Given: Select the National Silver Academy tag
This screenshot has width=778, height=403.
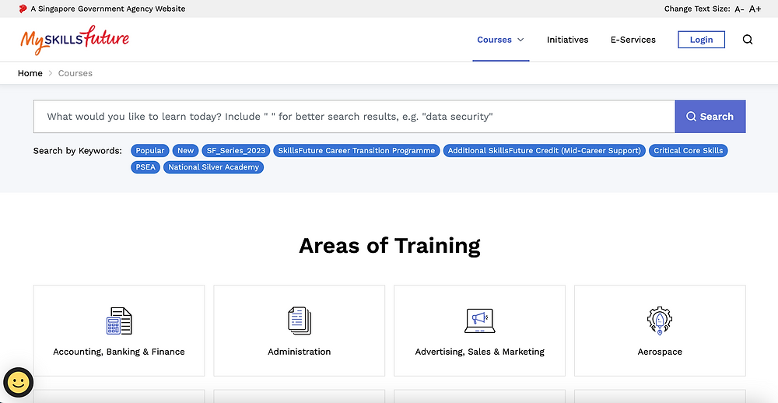Looking at the screenshot, I should coord(213,167).
